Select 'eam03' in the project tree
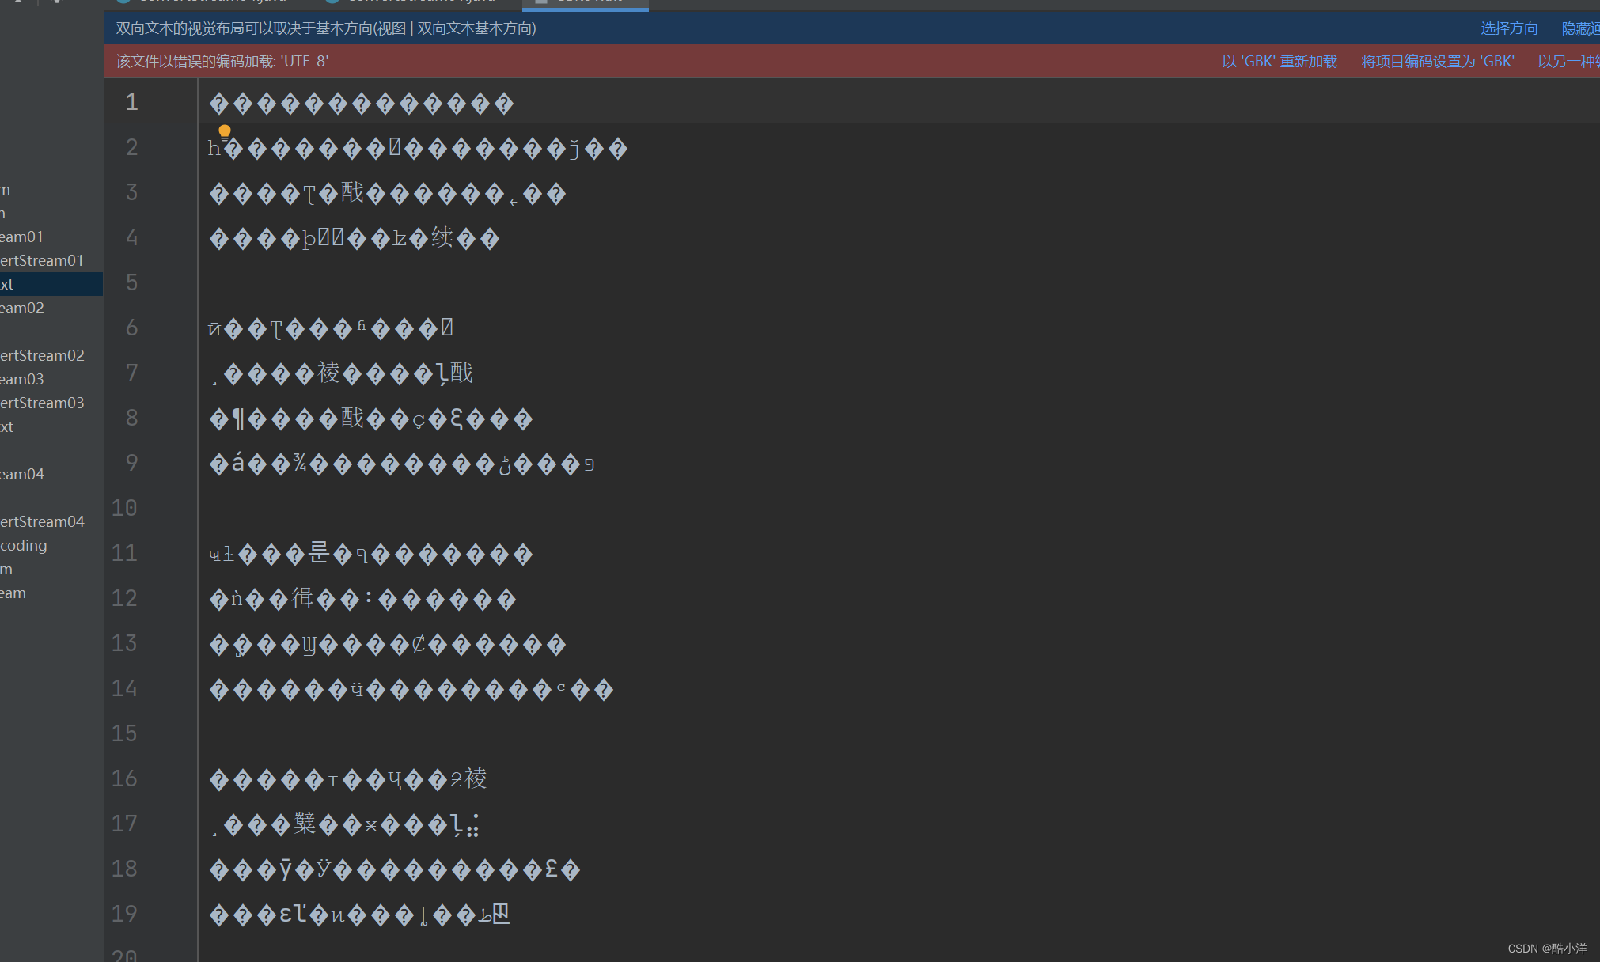This screenshot has width=1600, height=962. pos(22,379)
